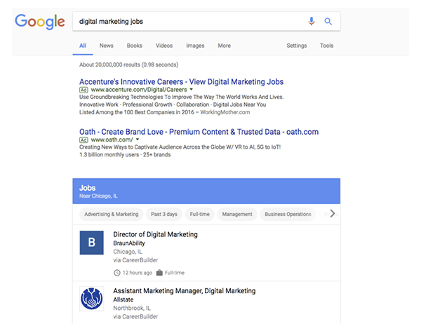Open Accenture's Innovative Careers ad link
This screenshot has width=421, height=324.
180,80
